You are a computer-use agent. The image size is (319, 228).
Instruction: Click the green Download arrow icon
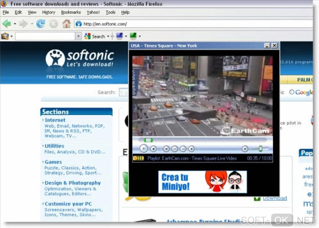point(257,199)
